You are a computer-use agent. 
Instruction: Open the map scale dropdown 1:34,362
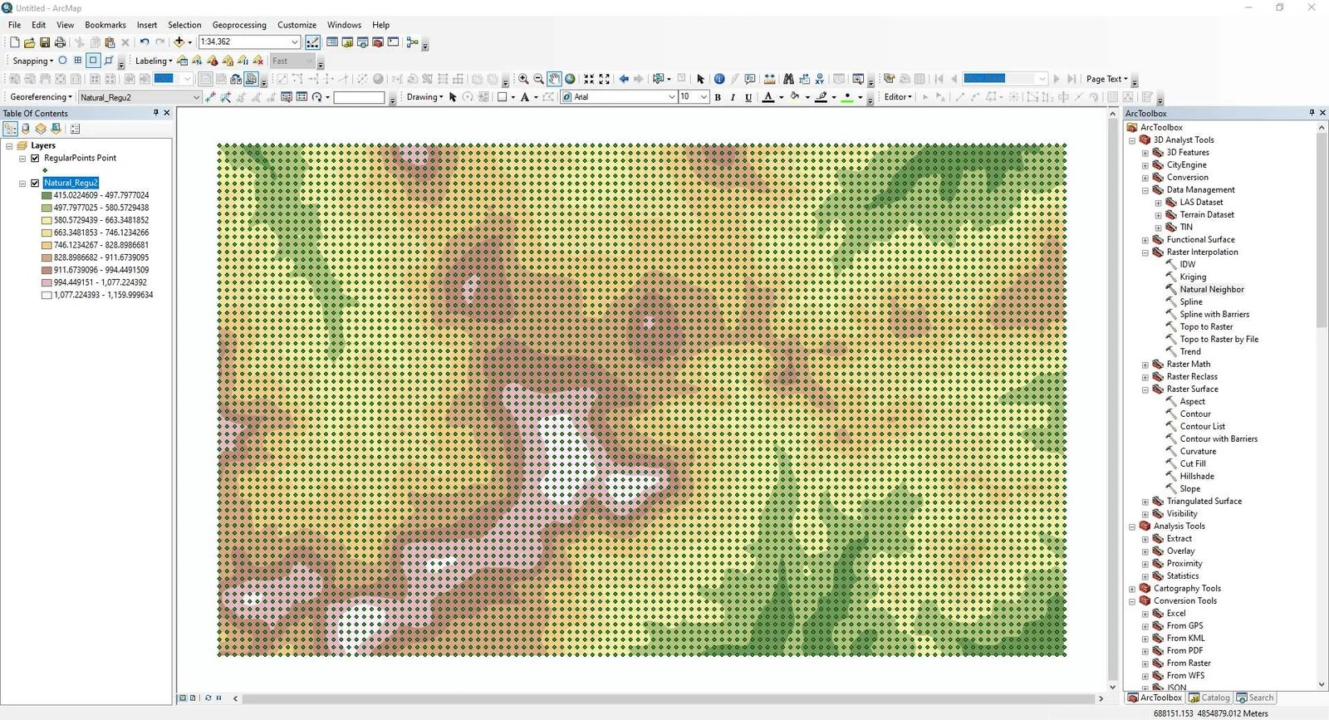(x=294, y=42)
